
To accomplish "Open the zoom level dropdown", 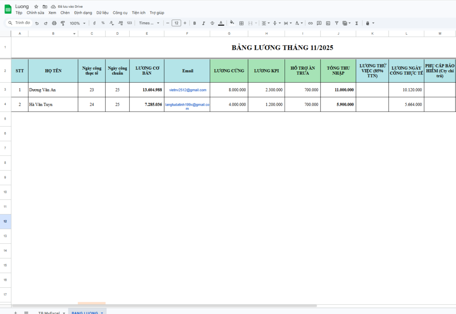I will [x=77, y=23].
